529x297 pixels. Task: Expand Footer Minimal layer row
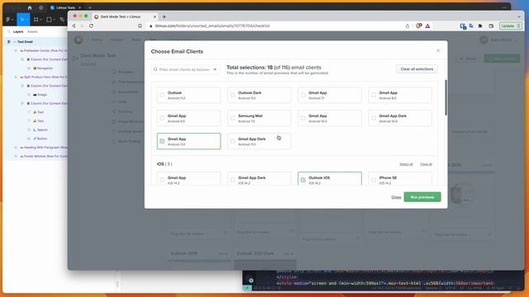[16, 156]
